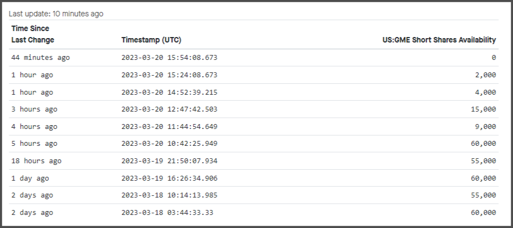Select the 0 availability value in top row
Image resolution: width=513 pixels, height=228 pixels.
click(493, 58)
